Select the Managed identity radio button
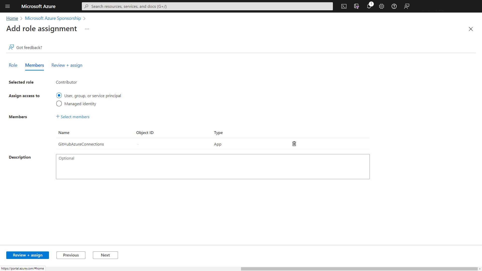This screenshot has height=271, width=482. click(x=59, y=103)
